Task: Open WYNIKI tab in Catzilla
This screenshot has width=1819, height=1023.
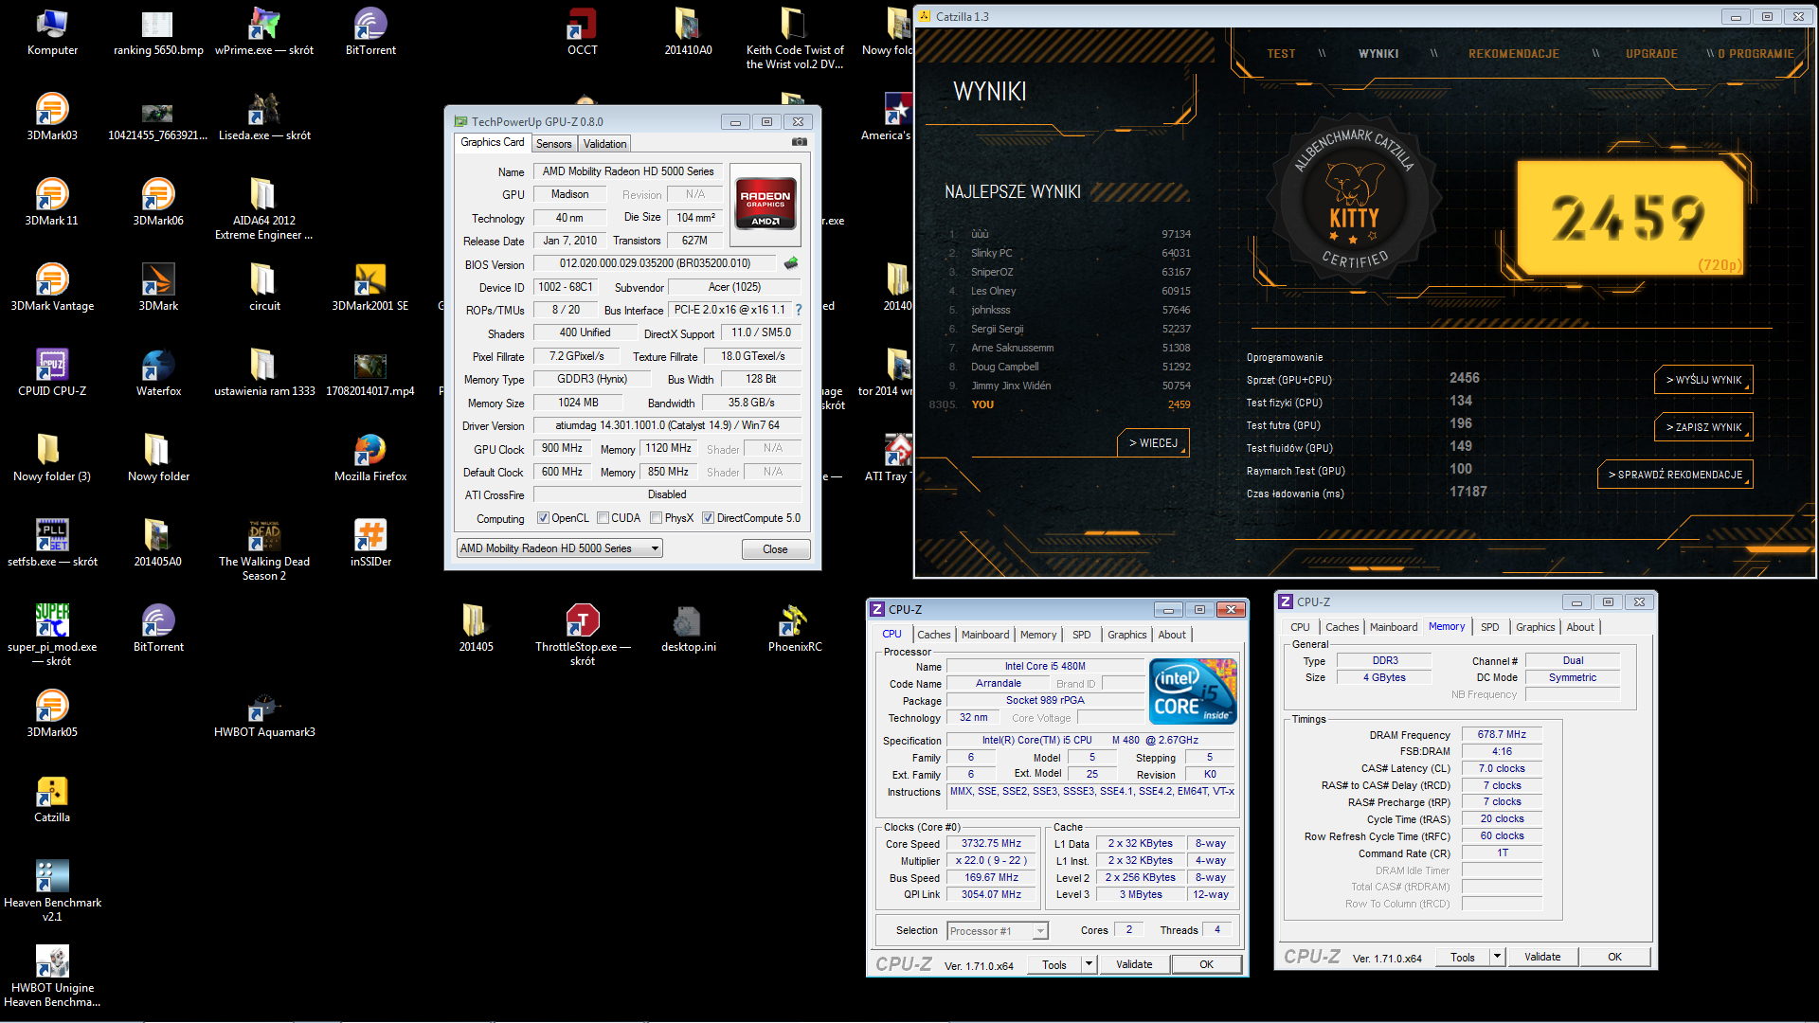Action: pos(1378,54)
